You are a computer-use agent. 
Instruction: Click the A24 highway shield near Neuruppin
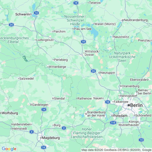click(93, 71)
